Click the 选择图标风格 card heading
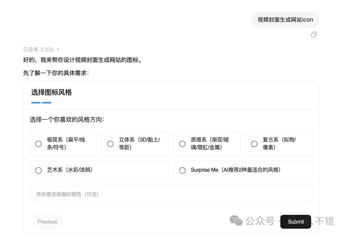This screenshot has height=235, width=345. coord(51,92)
